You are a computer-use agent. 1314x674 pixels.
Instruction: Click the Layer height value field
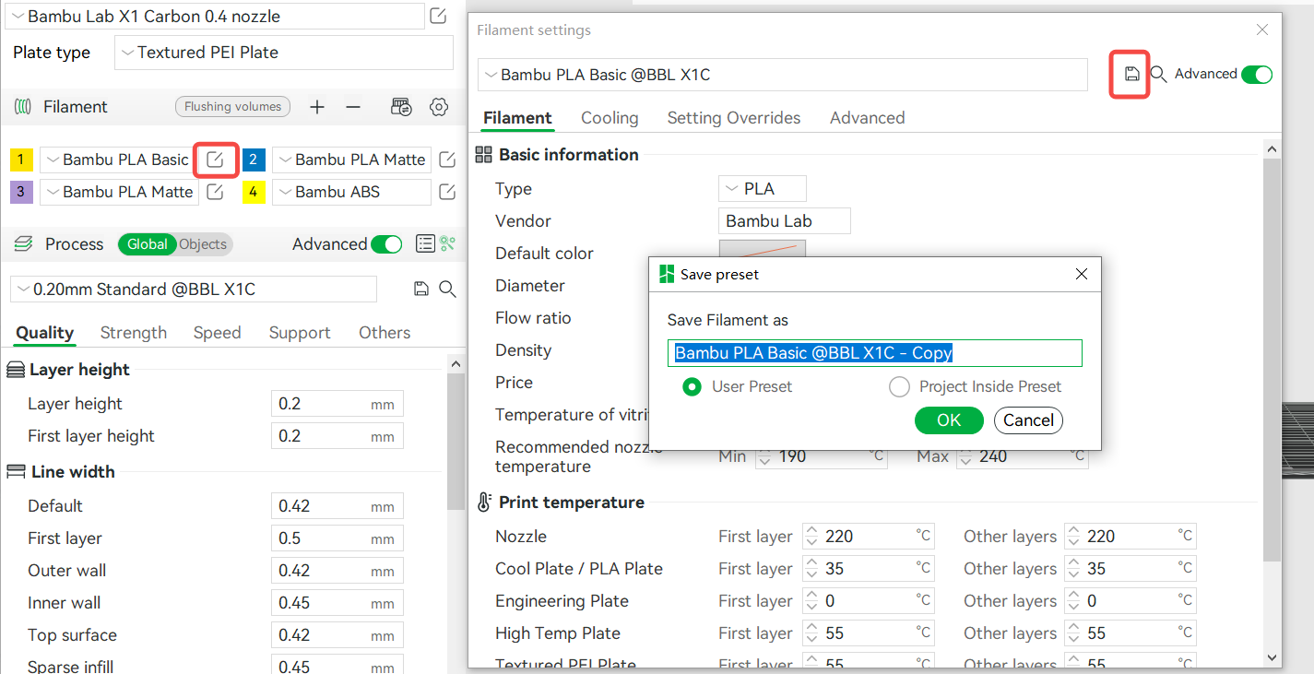pyautogui.click(x=337, y=404)
